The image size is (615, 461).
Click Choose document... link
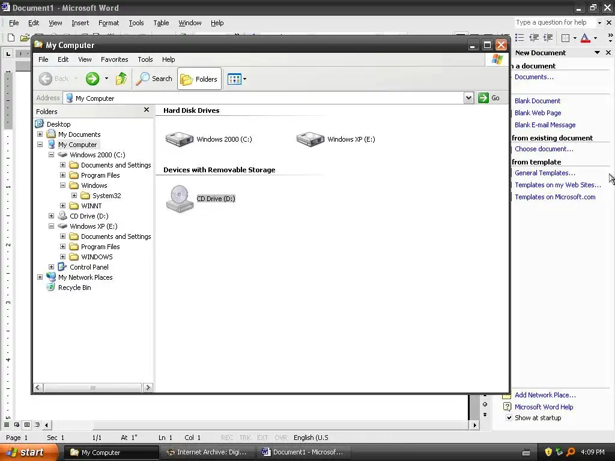coord(544,149)
